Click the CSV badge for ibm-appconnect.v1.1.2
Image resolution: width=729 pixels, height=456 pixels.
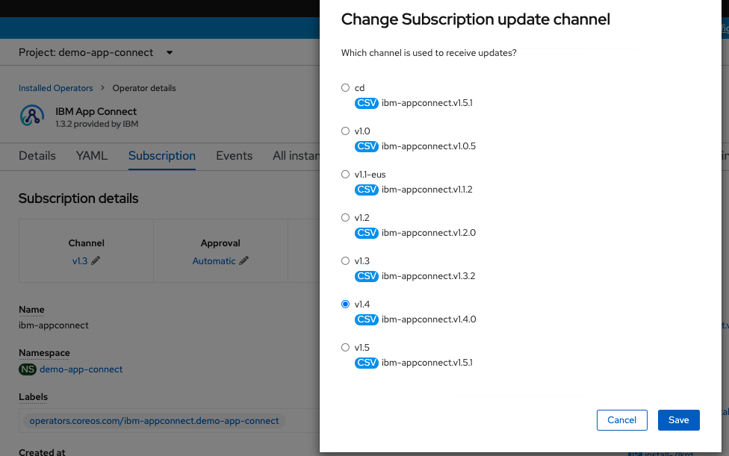click(x=366, y=190)
